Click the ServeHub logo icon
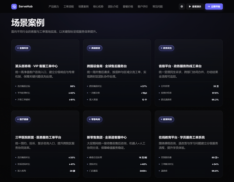The image size is (234, 182). (x=14, y=7)
